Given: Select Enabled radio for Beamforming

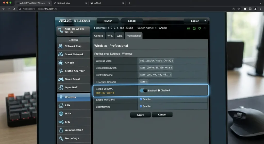Looking at the screenshot, I should tap(141, 106).
